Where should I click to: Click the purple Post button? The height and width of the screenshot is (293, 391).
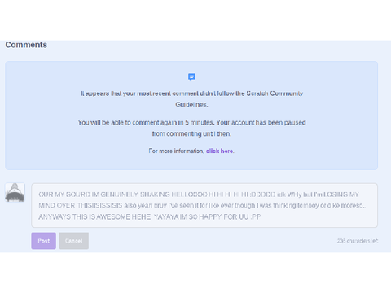(44, 241)
